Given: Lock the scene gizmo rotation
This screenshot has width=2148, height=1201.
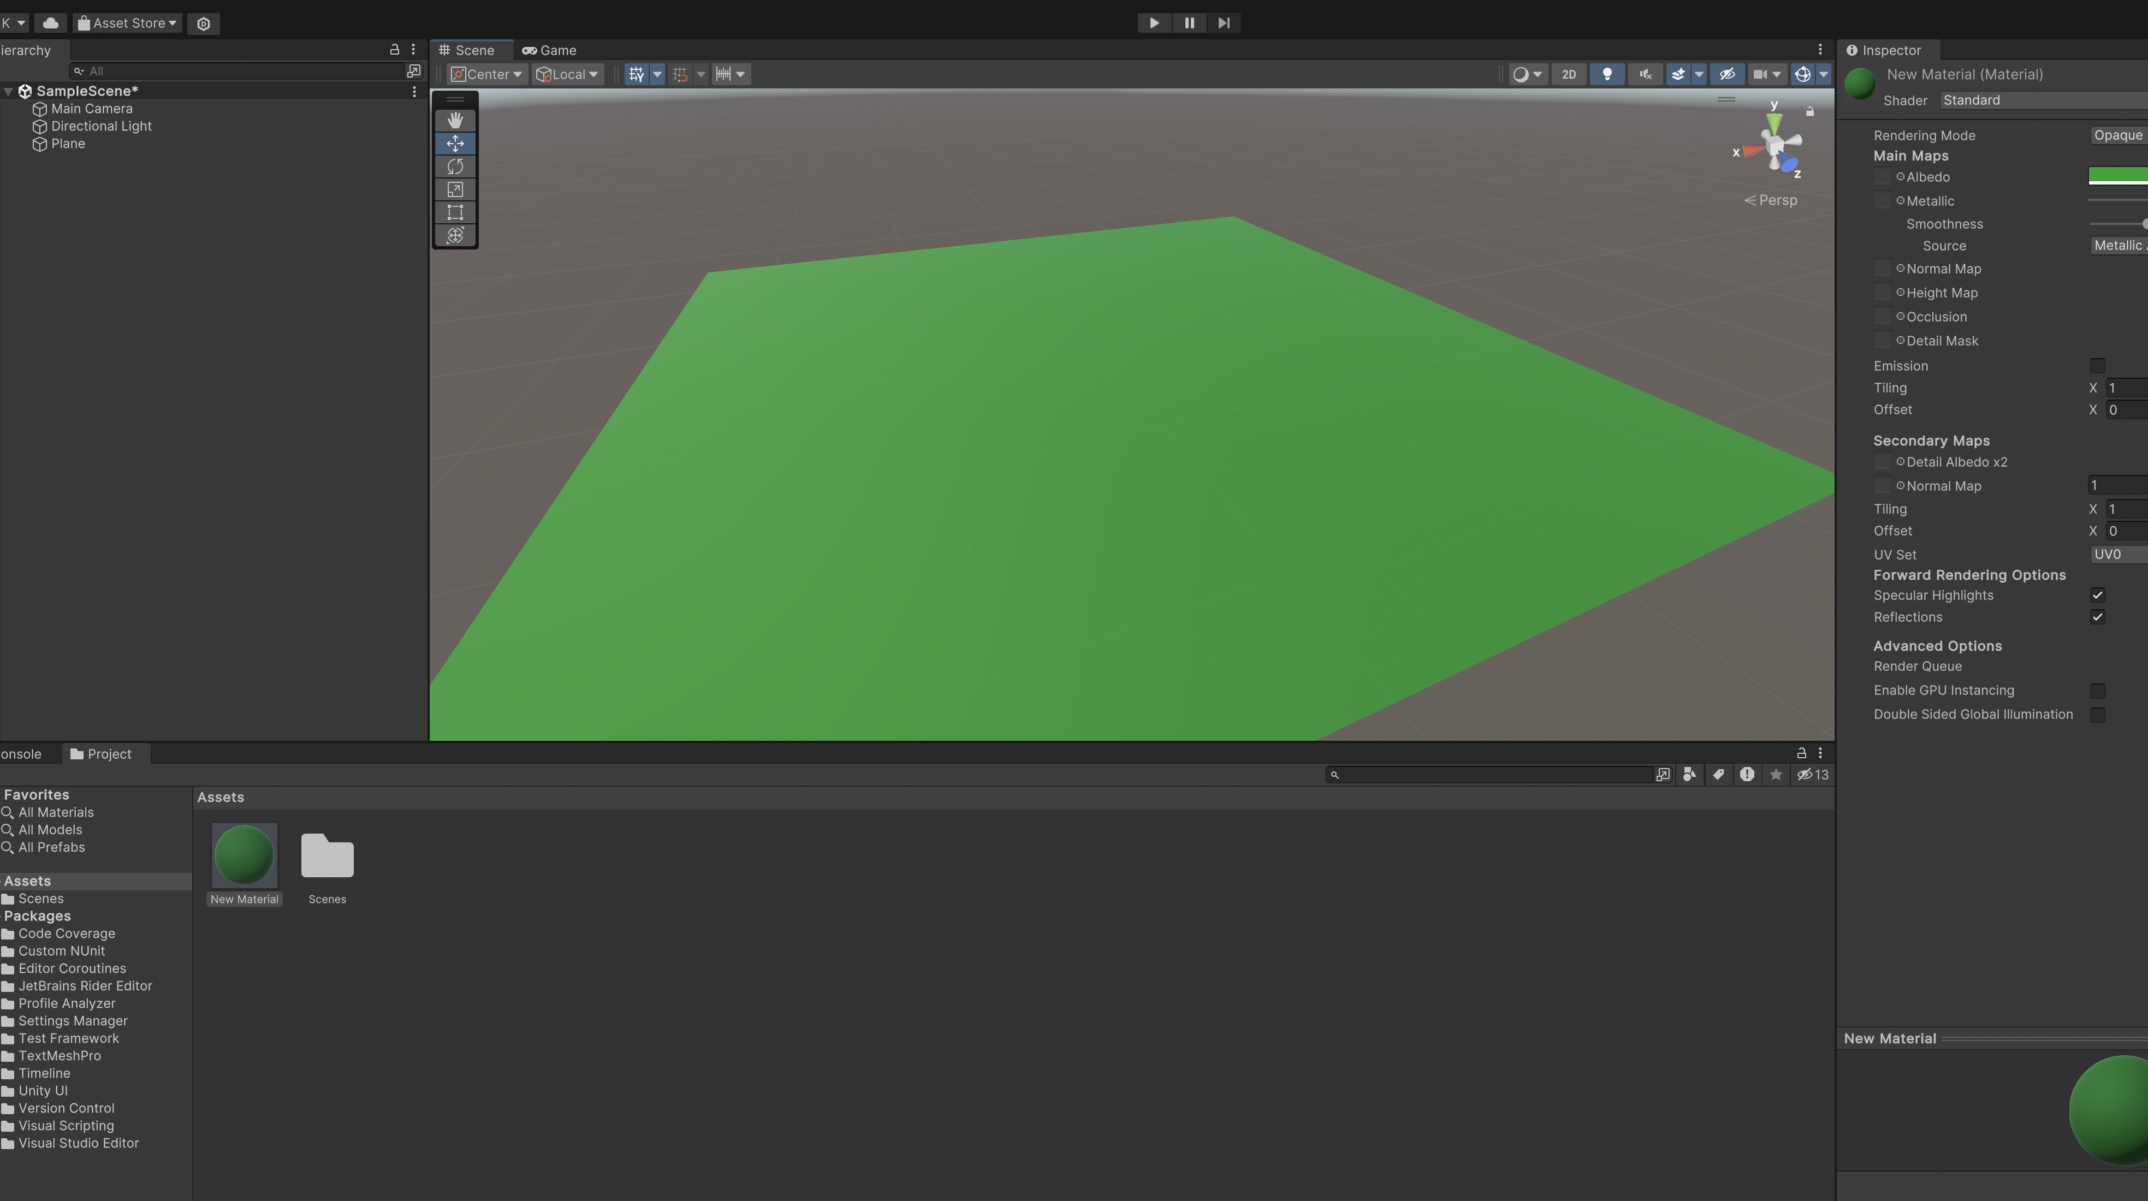Looking at the screenshot, I should coord(1809,111).
